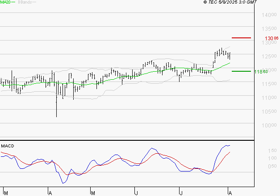Click the MA20 legend label

click(x=5, y=2)
